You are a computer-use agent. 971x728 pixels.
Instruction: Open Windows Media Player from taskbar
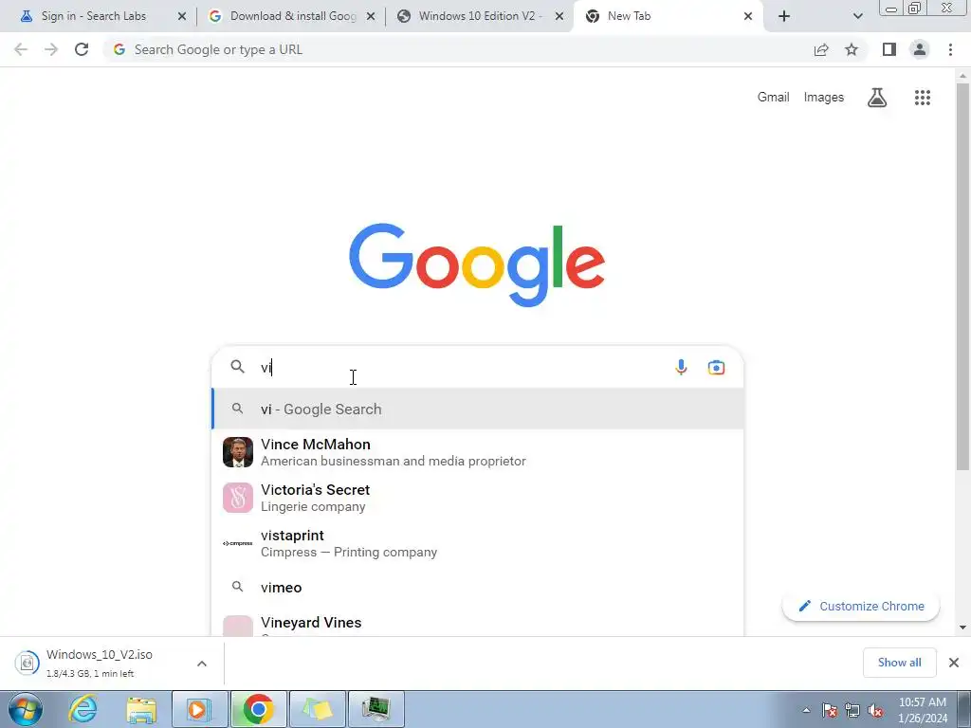pos(199,709)
